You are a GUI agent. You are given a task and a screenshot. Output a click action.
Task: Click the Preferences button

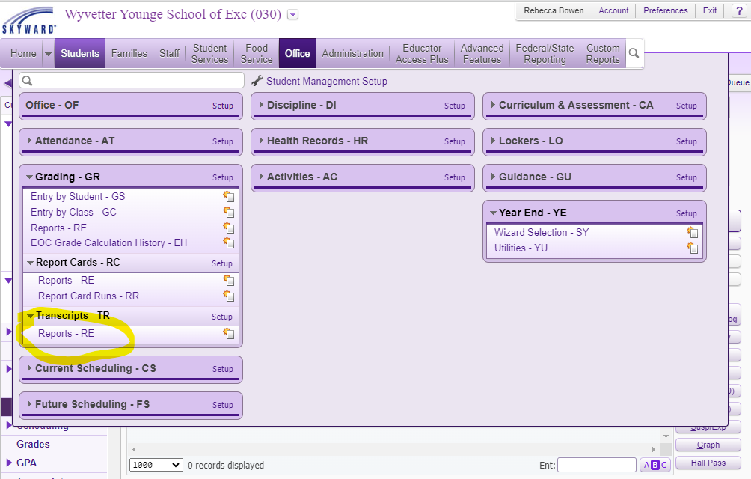(665, 10)
